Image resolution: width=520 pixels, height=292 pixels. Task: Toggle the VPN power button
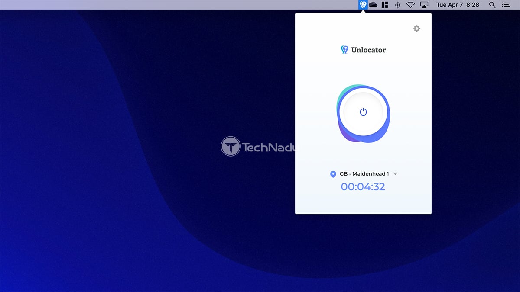363,112
